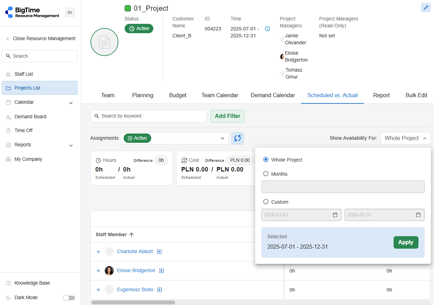
Task: Select the Months radio option
Action: (266, 174)
